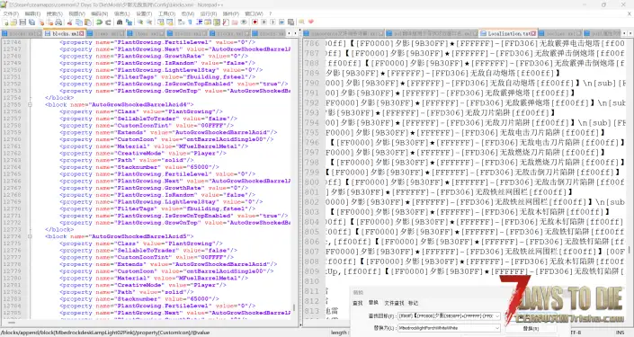The width and height of the screenshot is (634, 337).
Task: Toggle the Indent Guide toolbar icon
Action: pyautogui.click(x=200, y=22)
